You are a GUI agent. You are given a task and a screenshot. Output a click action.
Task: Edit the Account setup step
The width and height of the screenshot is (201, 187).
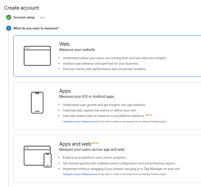[x=42, y=17]
